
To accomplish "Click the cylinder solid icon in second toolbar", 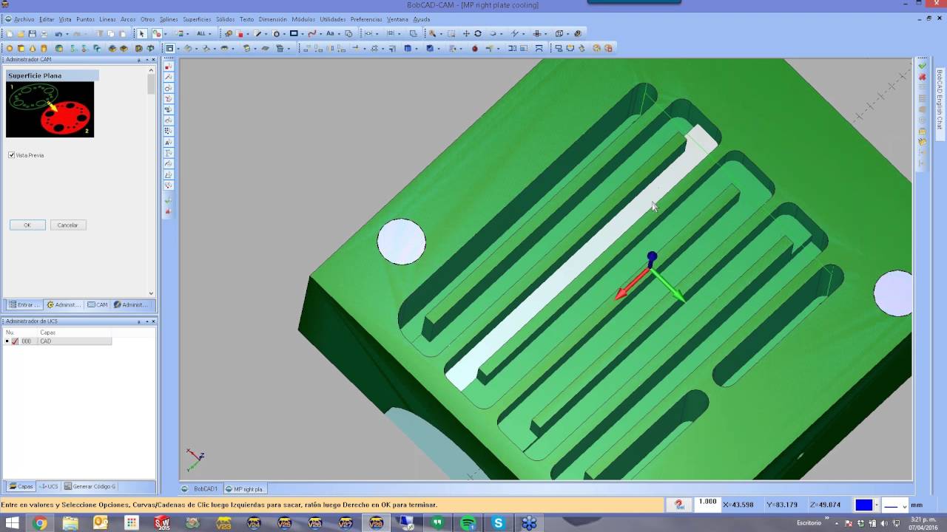I will click(x=44, y=49).
